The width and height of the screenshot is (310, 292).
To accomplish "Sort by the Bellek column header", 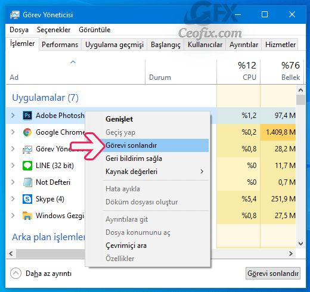I will pyautogui.click(x=282, y=72).
